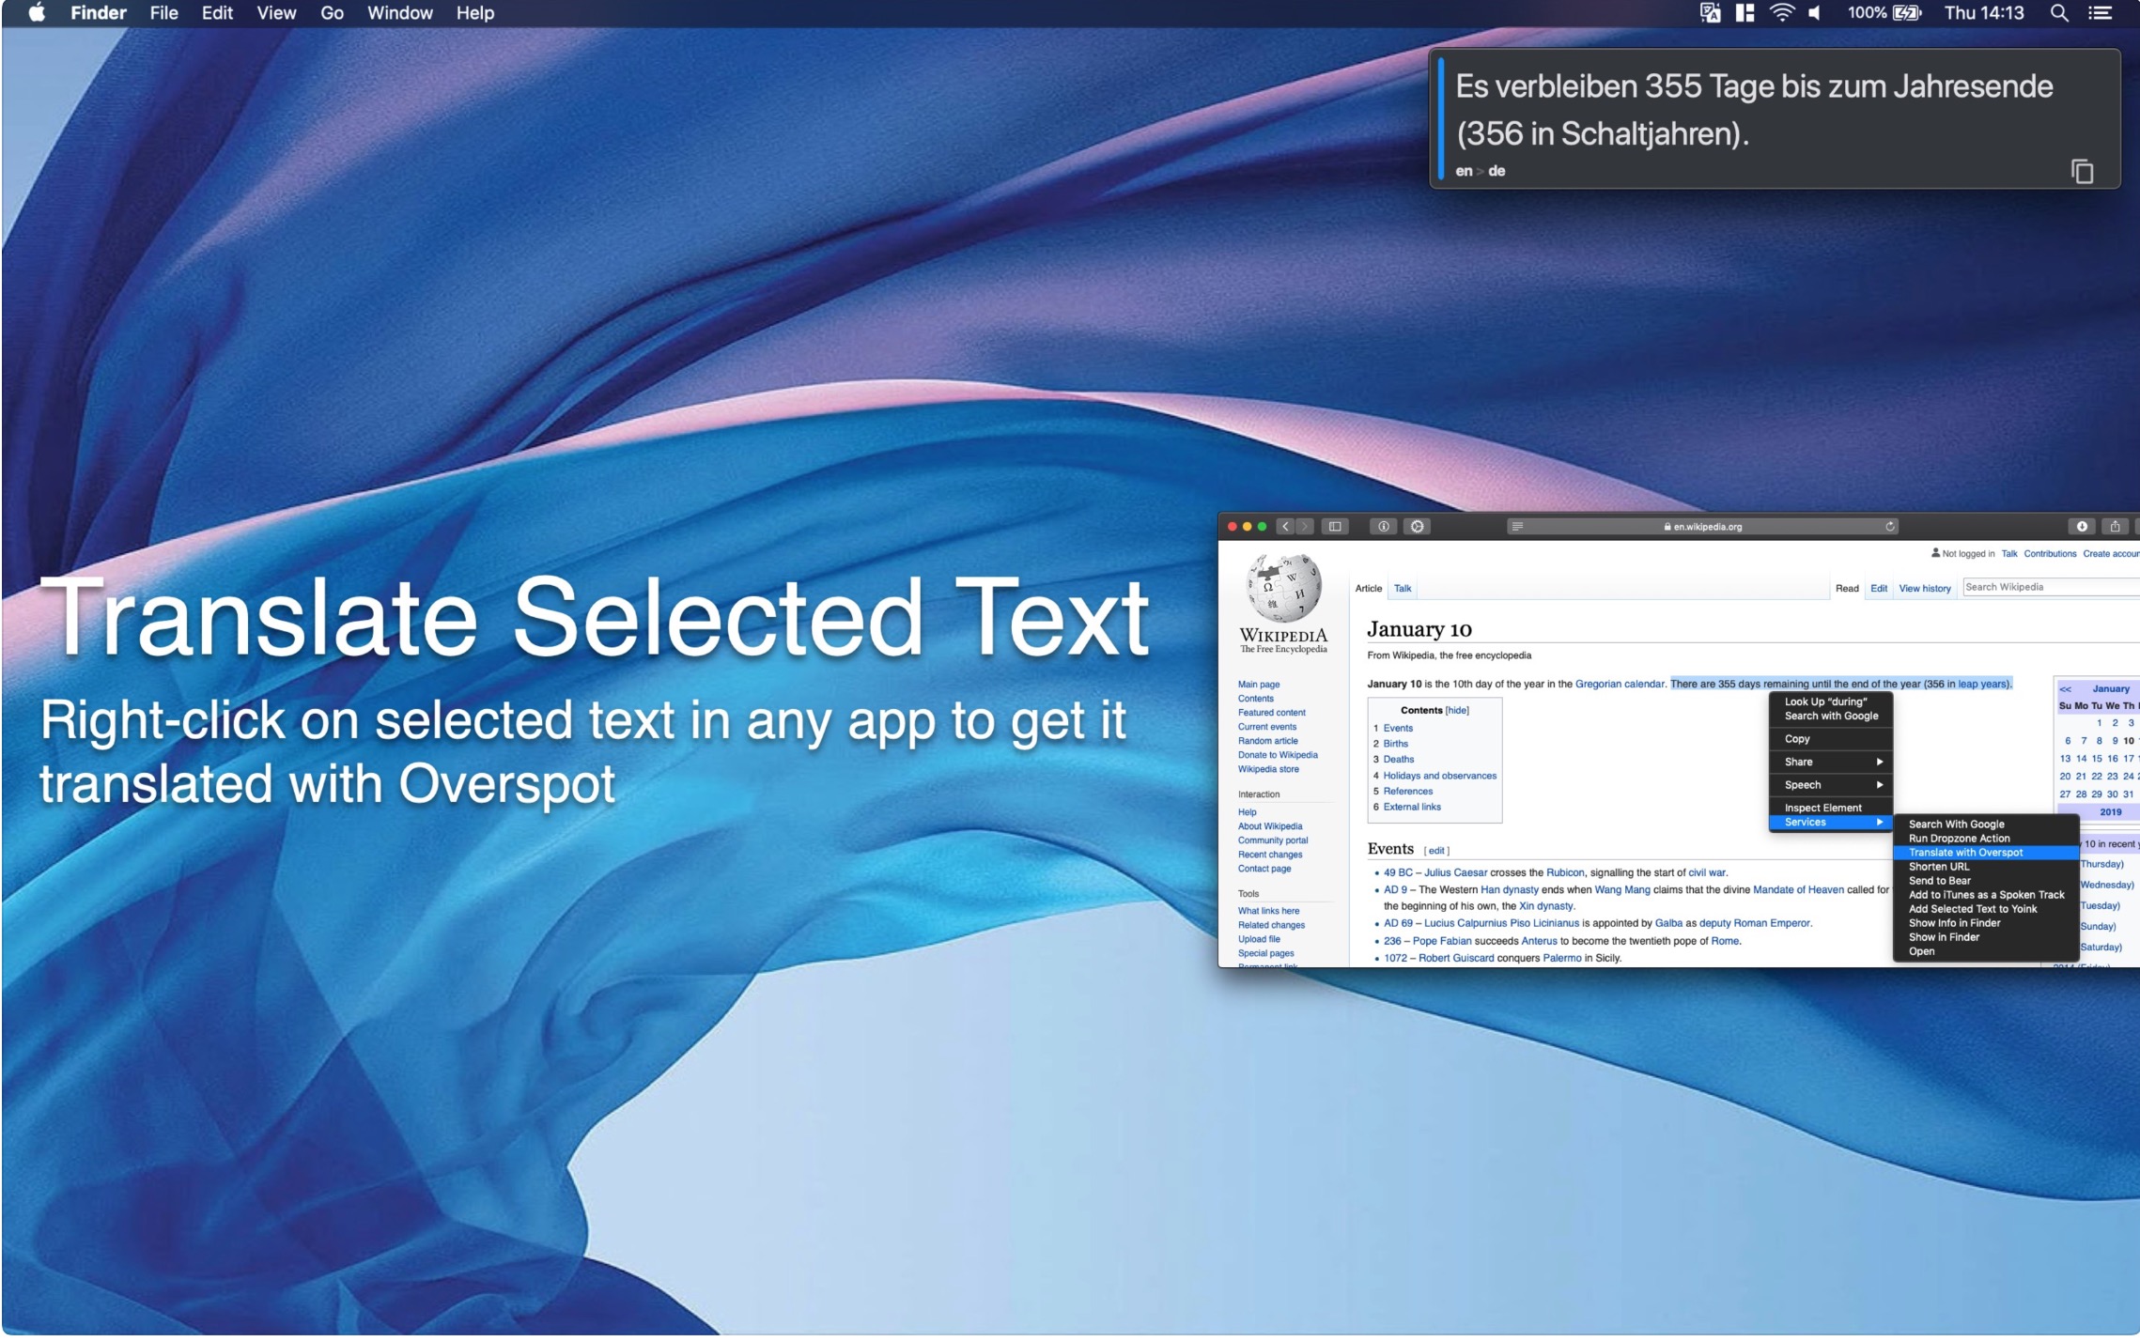Open the Notification Center list icon

pyautogui.click(x=2100, y=13)
